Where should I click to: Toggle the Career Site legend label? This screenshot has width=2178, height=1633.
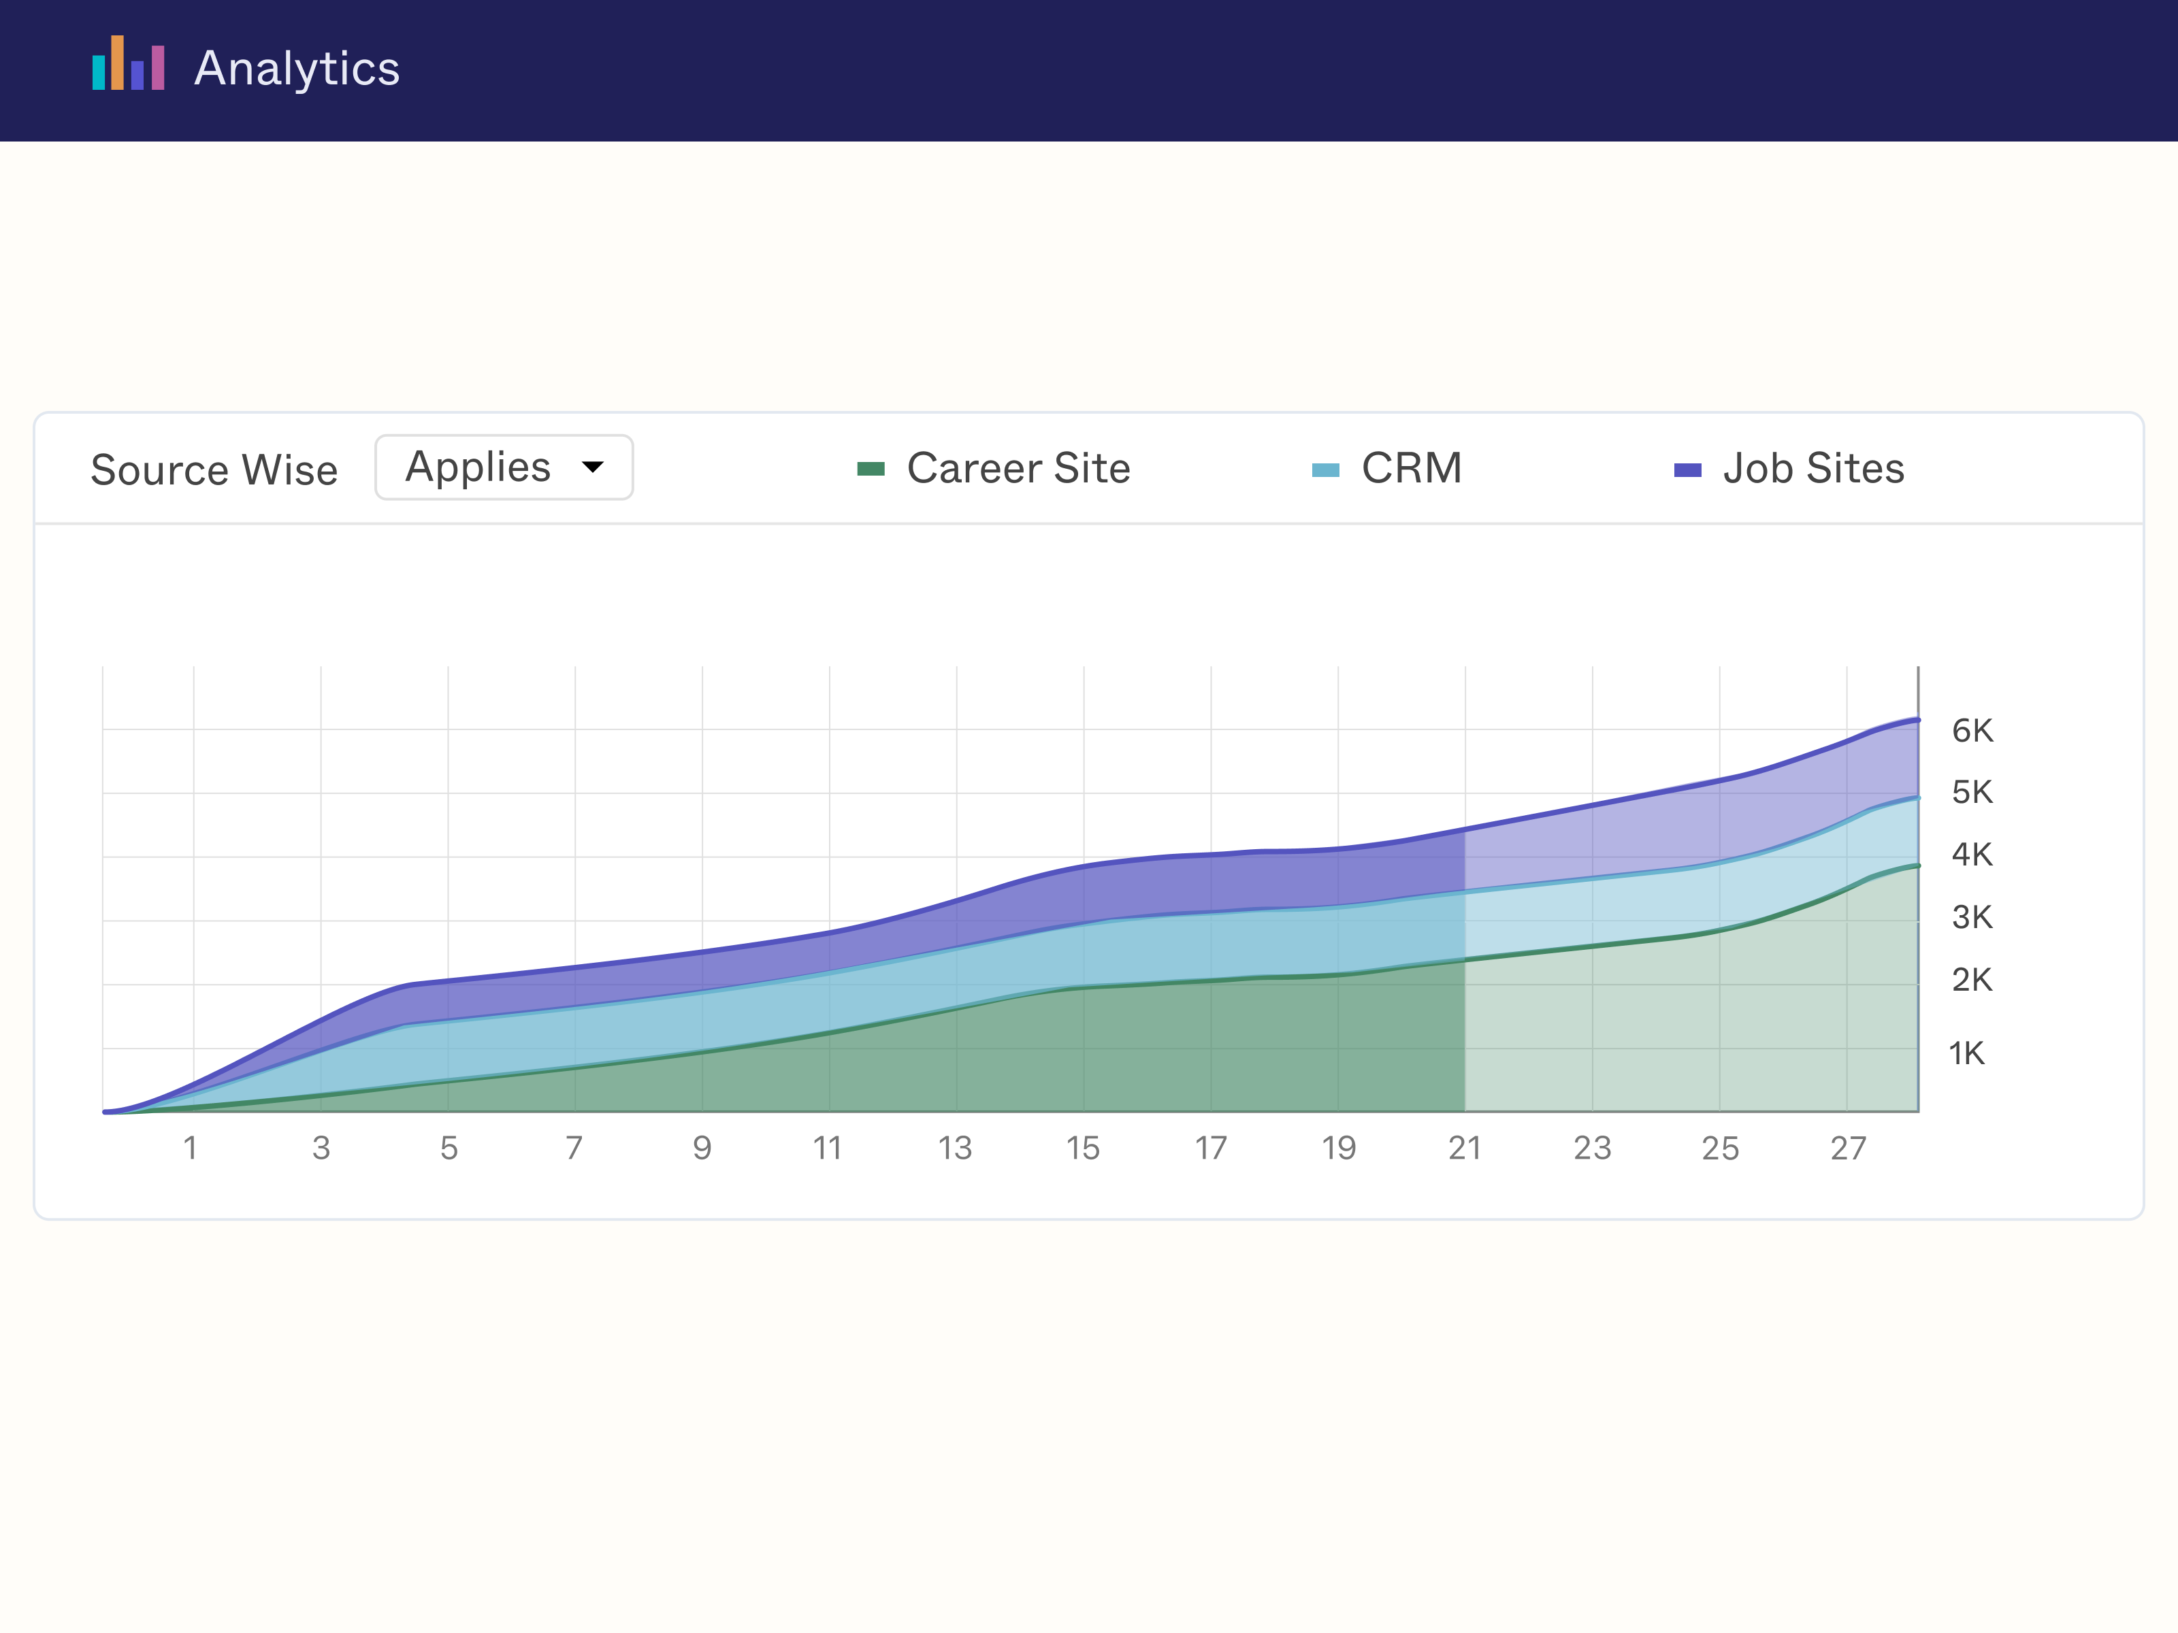tap(1018, 469)
